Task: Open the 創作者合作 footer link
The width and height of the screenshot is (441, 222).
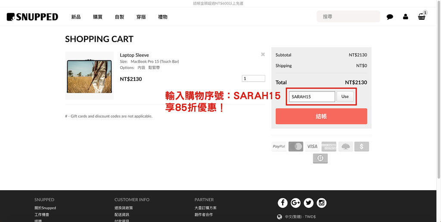Action: 204,215
